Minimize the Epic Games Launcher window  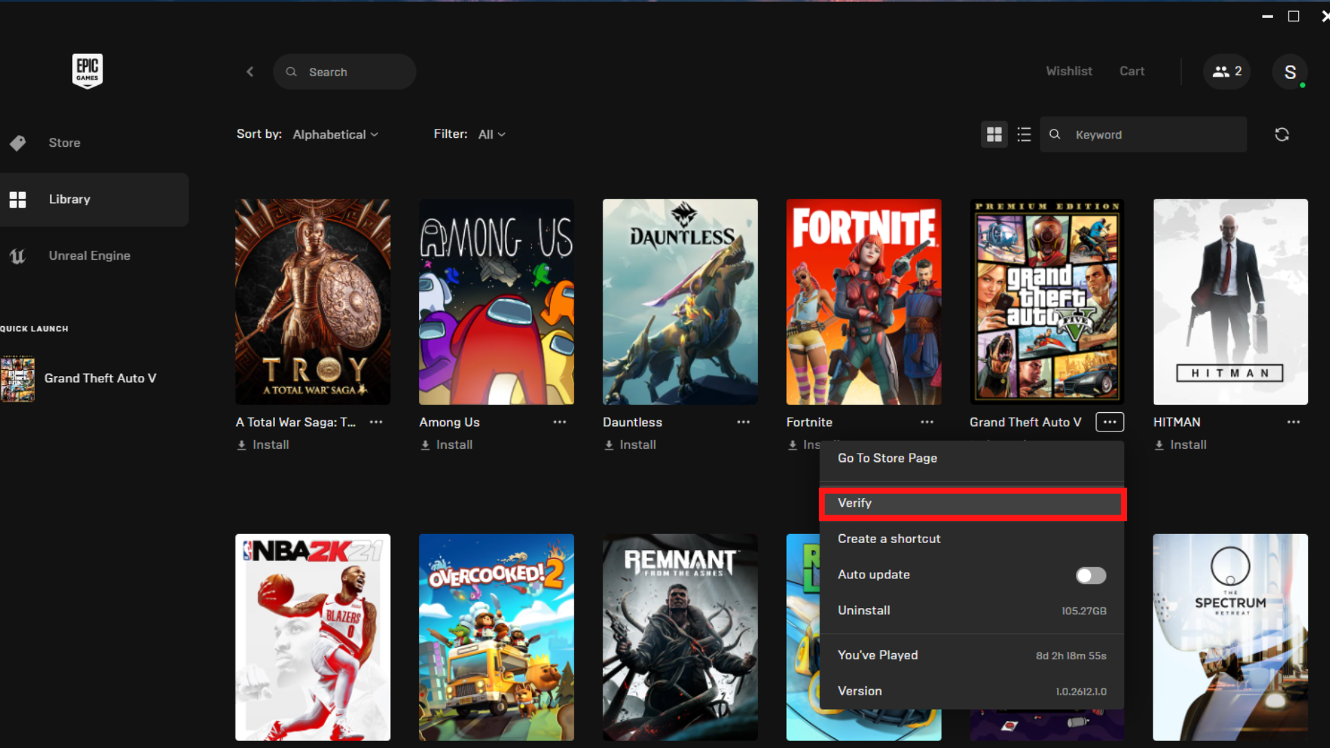[x=1267, y=16]
